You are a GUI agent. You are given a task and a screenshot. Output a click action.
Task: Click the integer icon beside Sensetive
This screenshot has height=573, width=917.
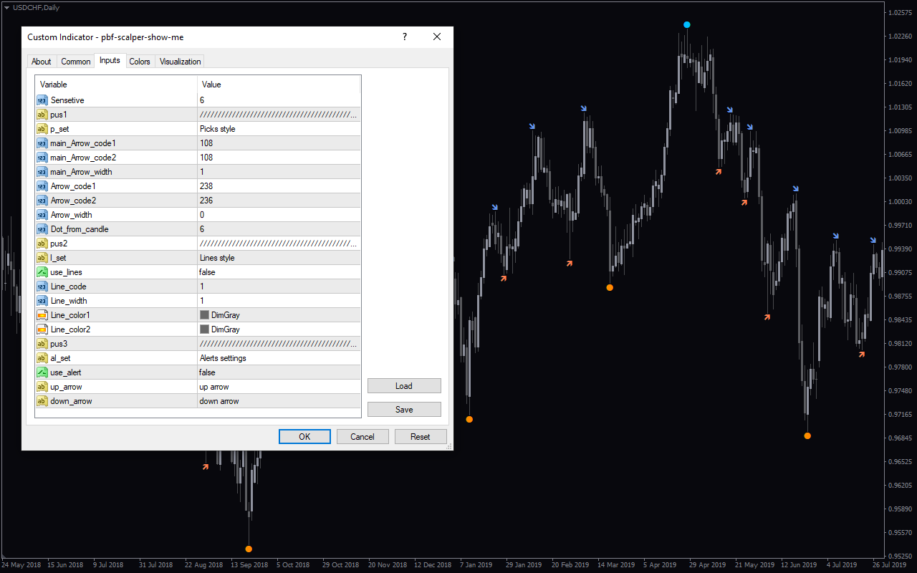point(42,100)
